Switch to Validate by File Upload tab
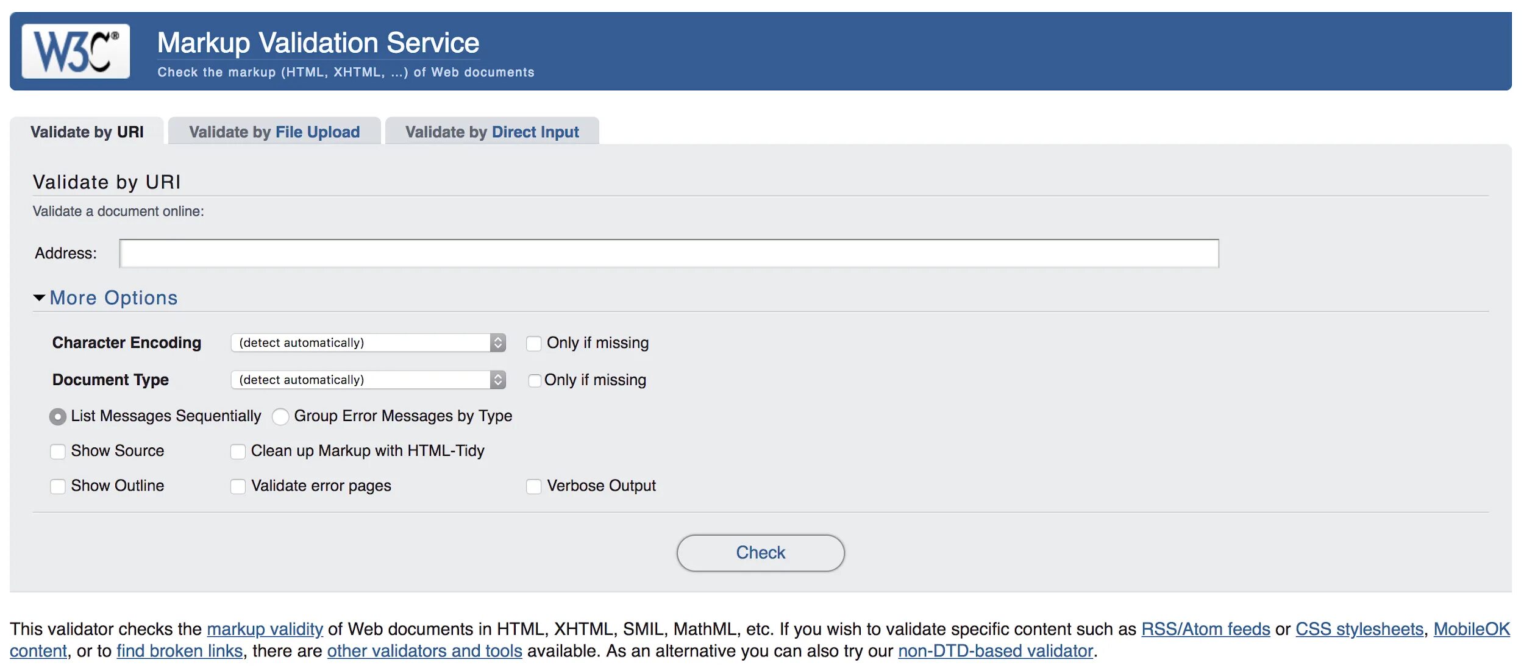Viewport: 1524px width, 671px height. pos(274,129)
